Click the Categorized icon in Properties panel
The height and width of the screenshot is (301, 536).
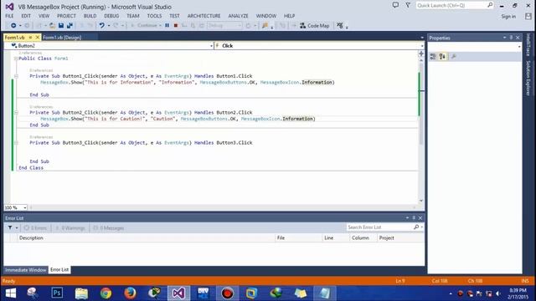(x=433, y=57)
